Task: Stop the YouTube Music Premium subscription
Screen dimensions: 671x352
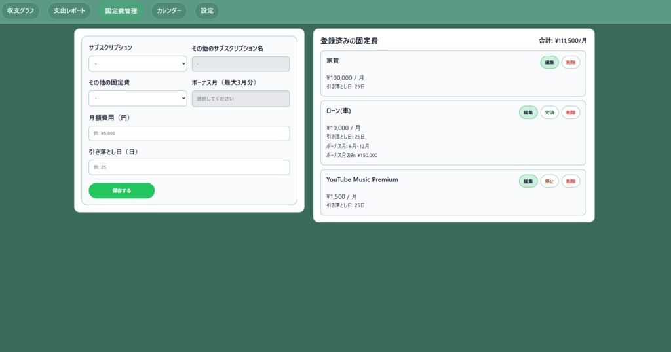Action: [550, 181]
